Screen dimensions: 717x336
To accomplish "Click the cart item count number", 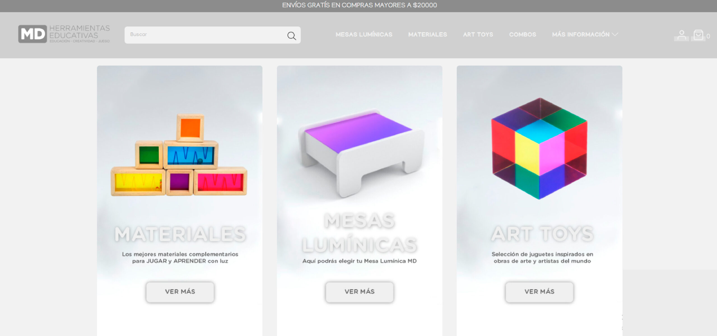I will click(708, 36).
